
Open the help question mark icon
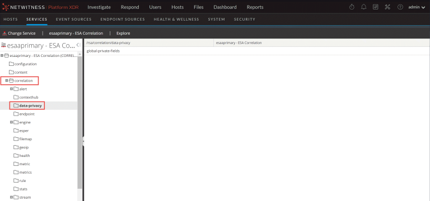(x=400, y=7)
